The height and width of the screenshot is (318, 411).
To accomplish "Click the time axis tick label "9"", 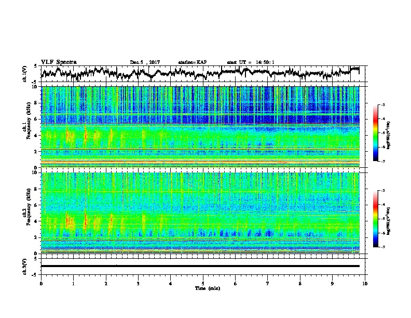I will (x=332, y=284).
